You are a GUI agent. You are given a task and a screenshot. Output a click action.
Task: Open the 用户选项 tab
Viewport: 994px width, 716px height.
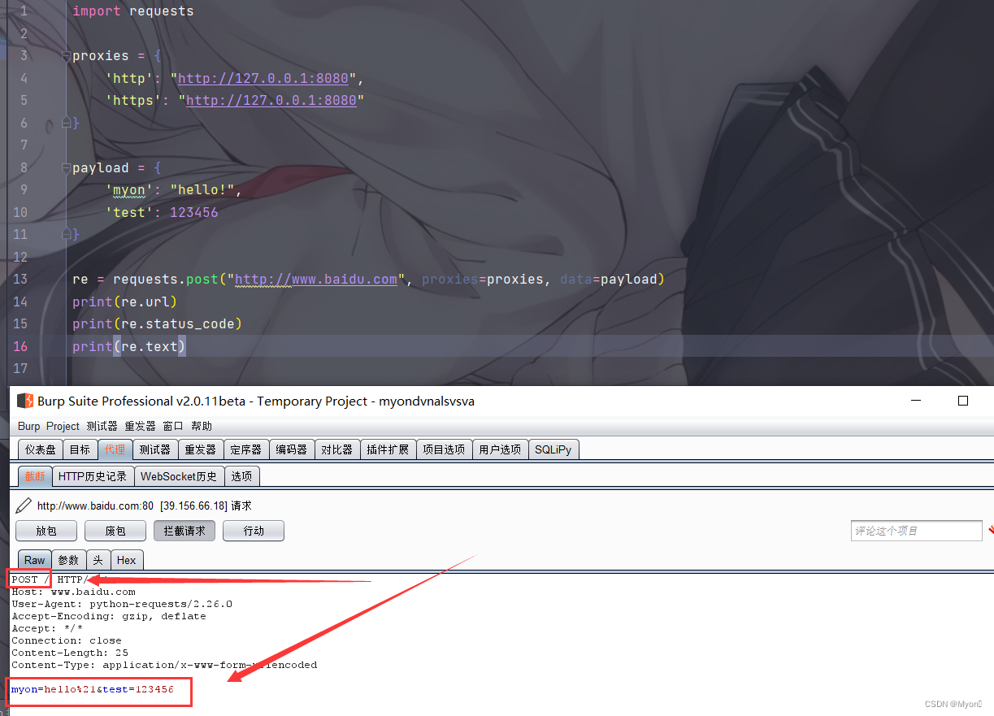tap(500, 449)
